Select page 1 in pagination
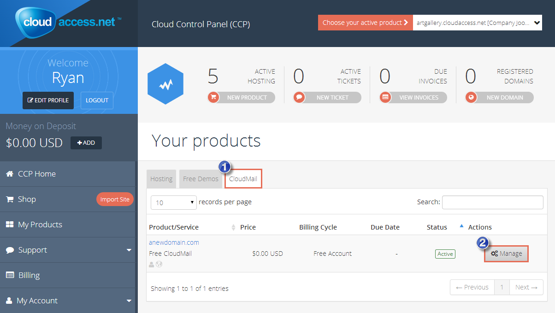The width and height of the screenshot is (555, 313). pyautogui.click(x=502, y=287)
